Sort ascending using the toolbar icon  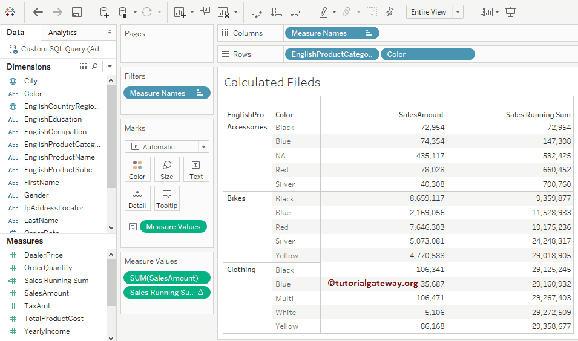click(275, 12)
